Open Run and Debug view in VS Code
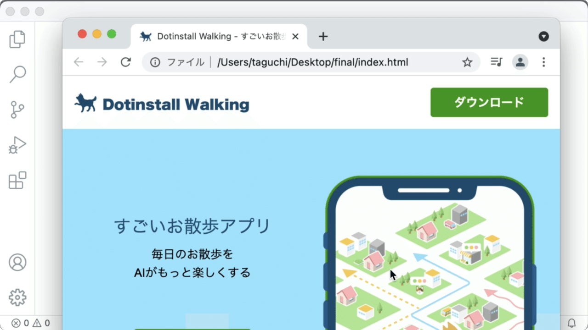The image size is (588, 330). [17, 145]
